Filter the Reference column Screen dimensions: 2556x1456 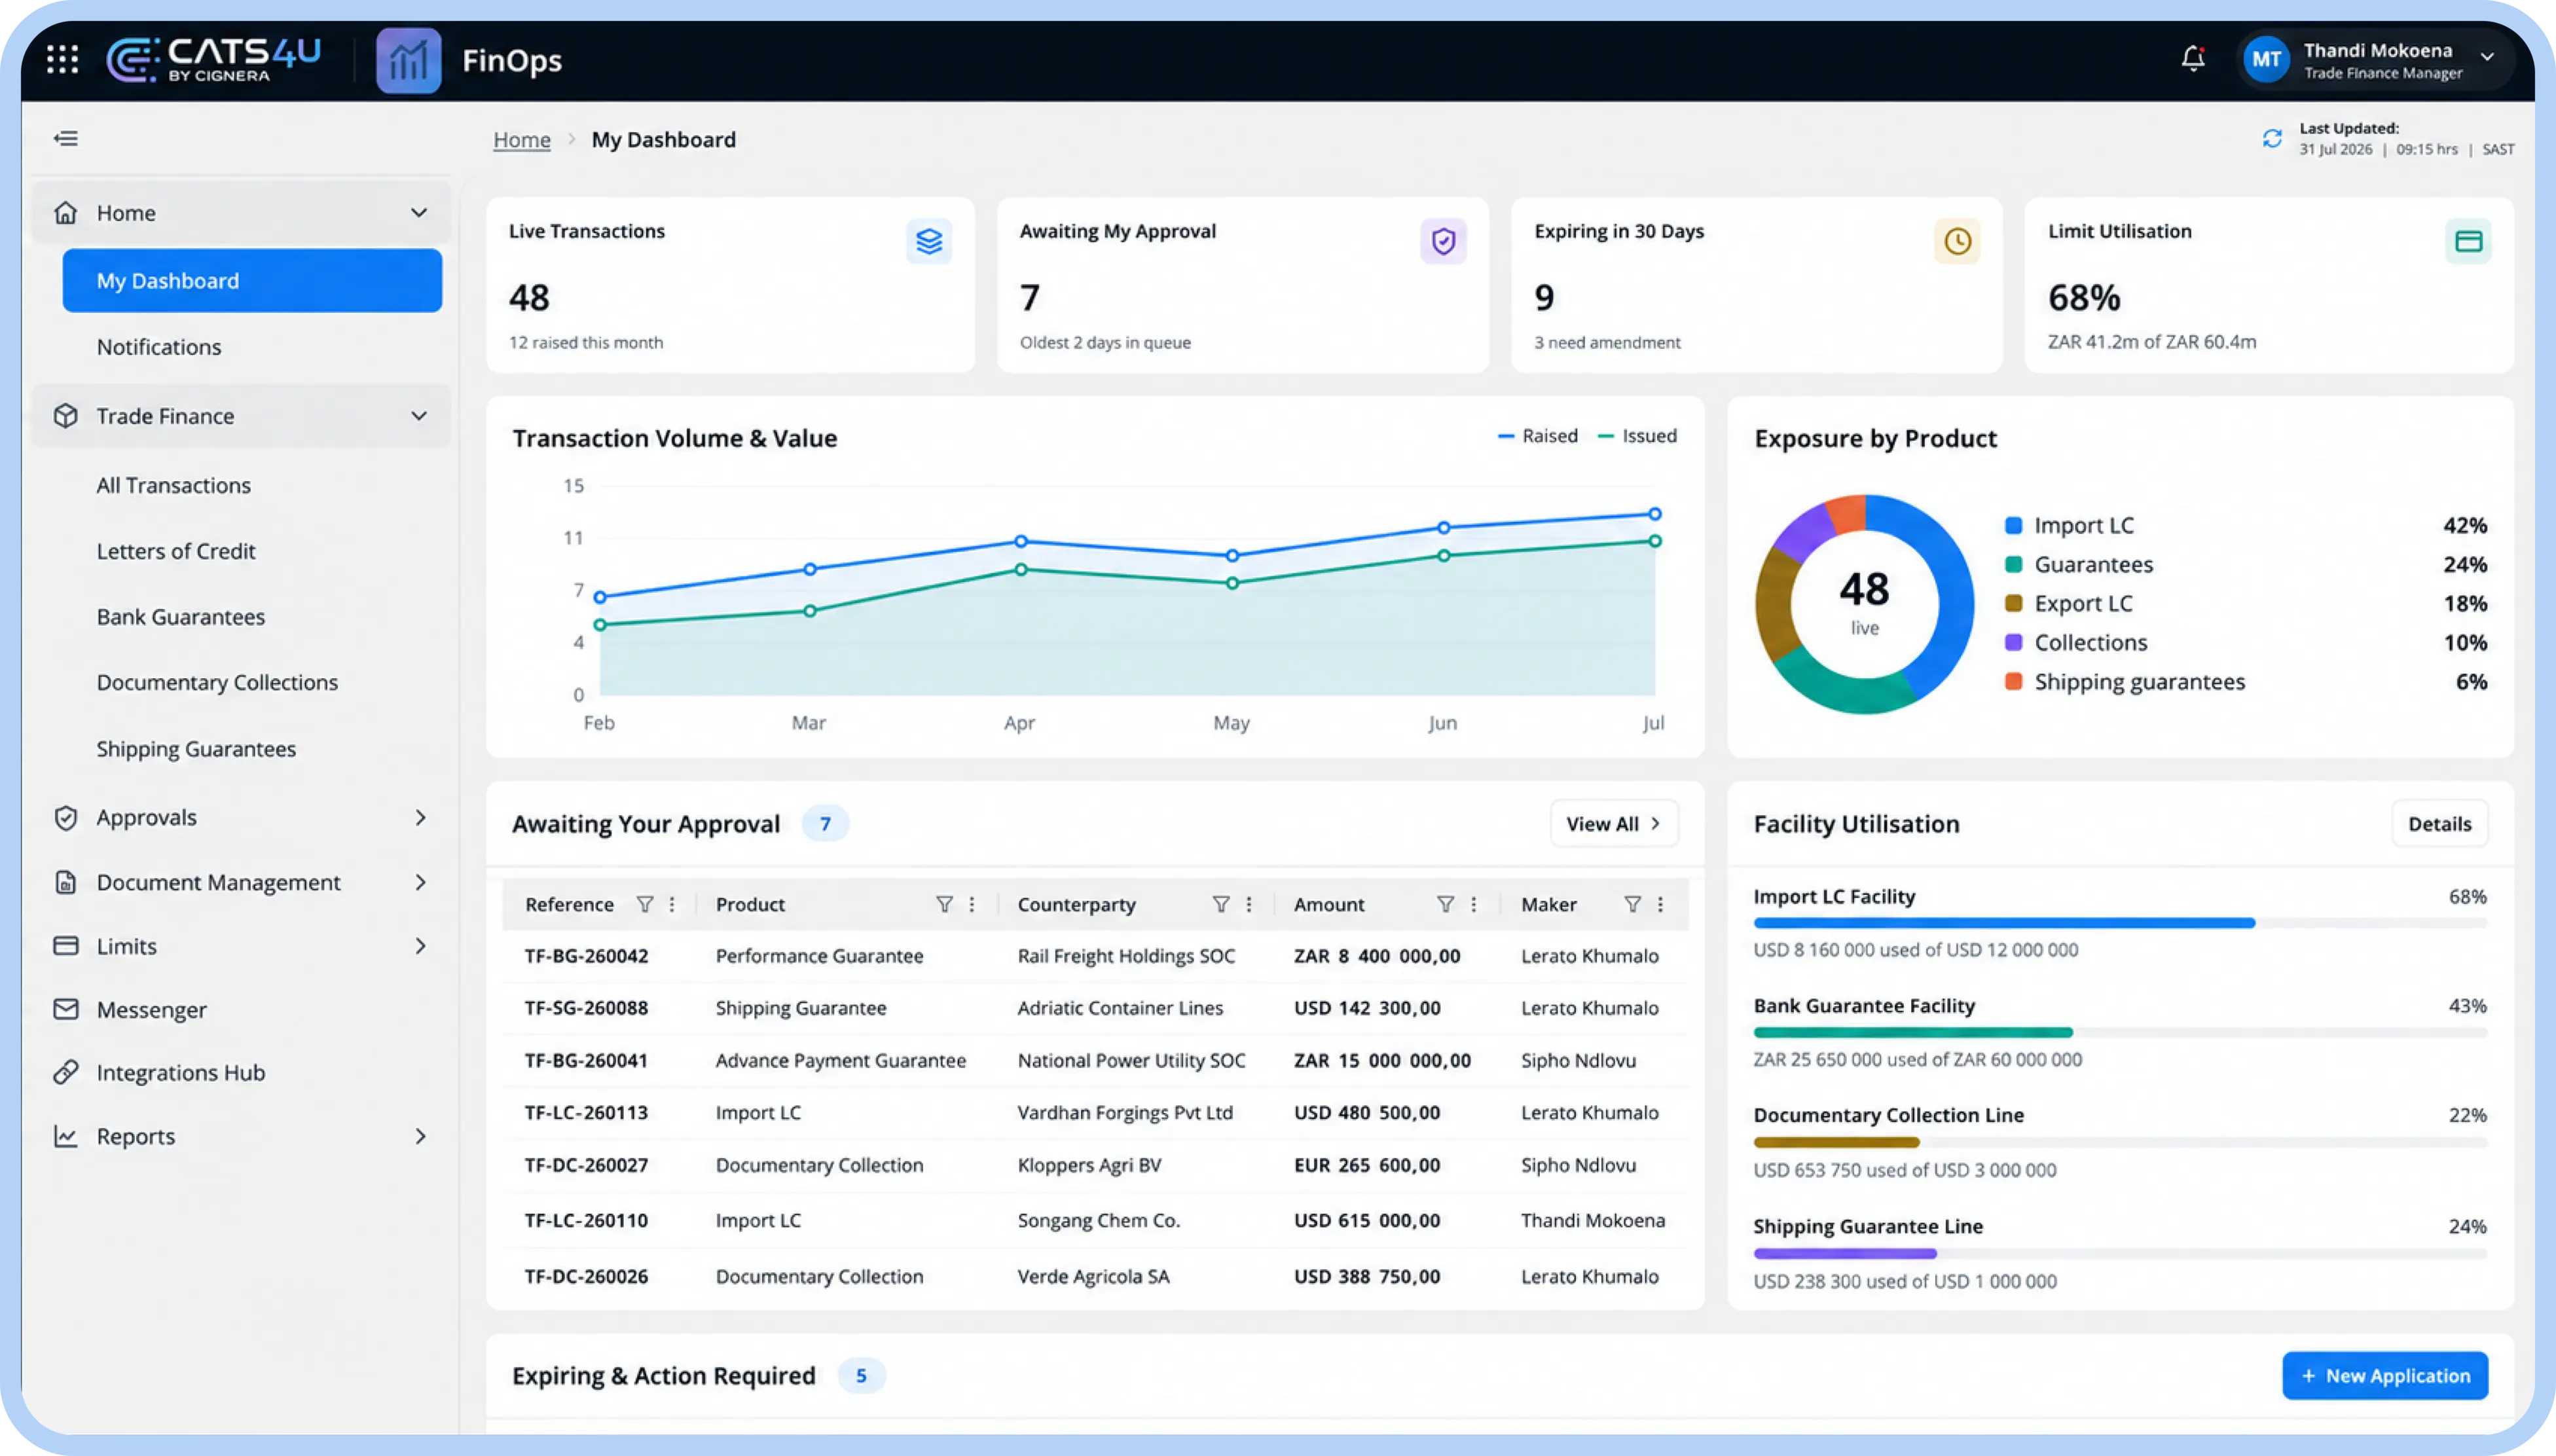(645, 904)
